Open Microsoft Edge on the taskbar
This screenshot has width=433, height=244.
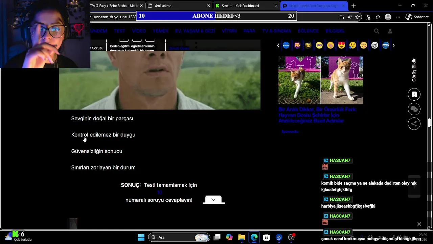click(254, 237)
